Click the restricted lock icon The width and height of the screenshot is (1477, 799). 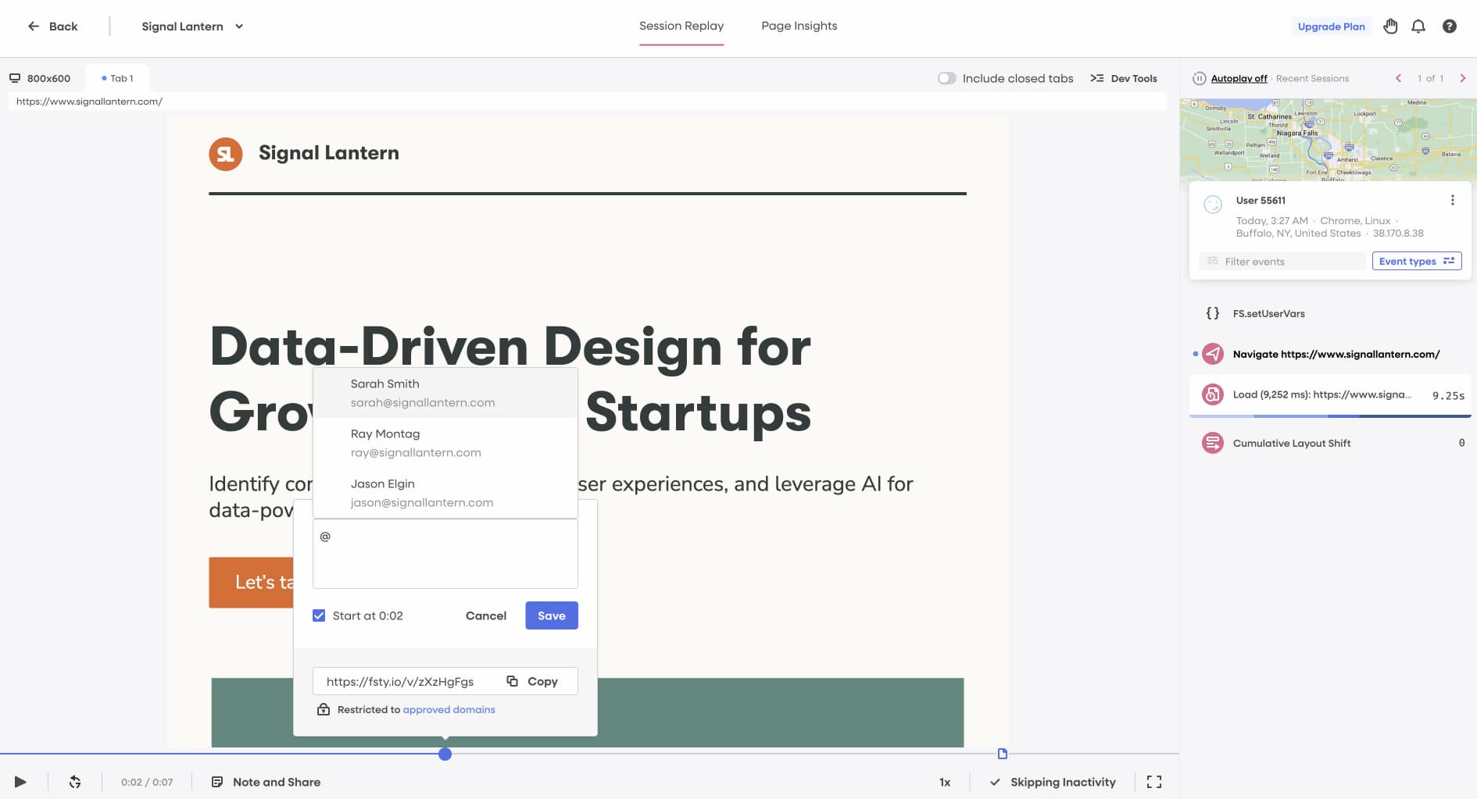coord(324,709)
